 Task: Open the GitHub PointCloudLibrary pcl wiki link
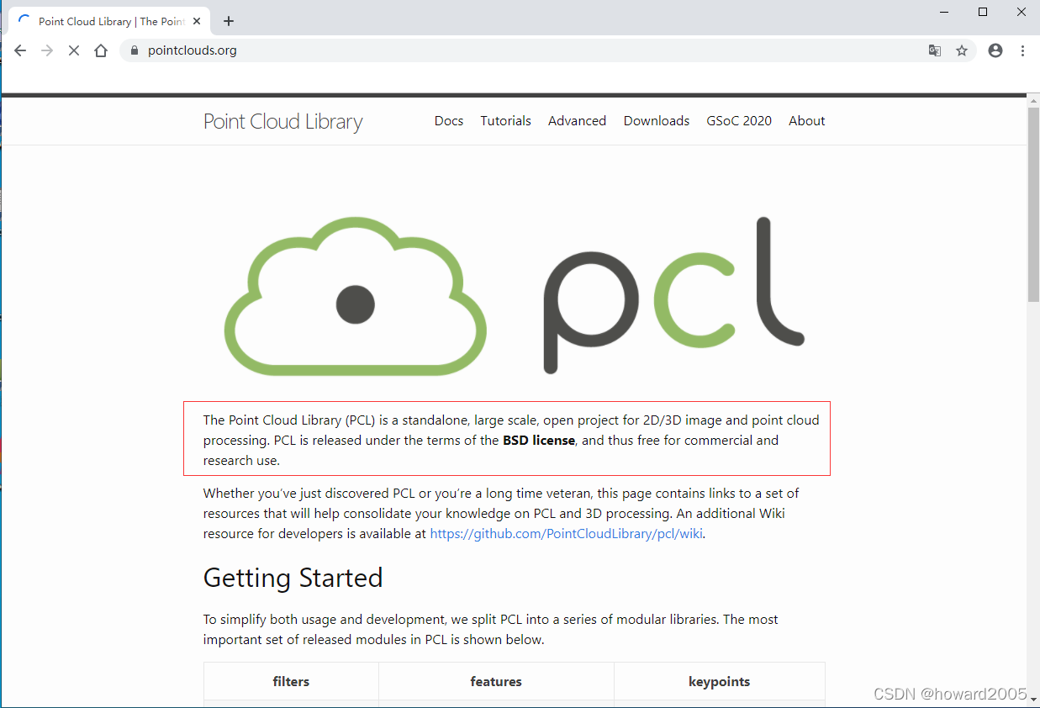[x=567, y=534]
